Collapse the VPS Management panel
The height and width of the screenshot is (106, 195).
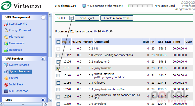click(x=43, y=17)
